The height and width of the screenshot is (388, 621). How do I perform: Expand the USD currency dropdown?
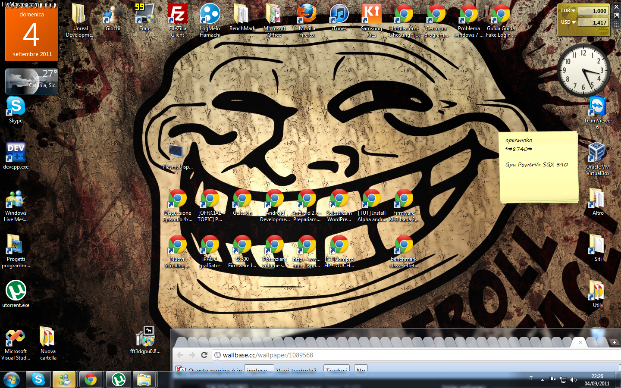[x=574, y=22]
